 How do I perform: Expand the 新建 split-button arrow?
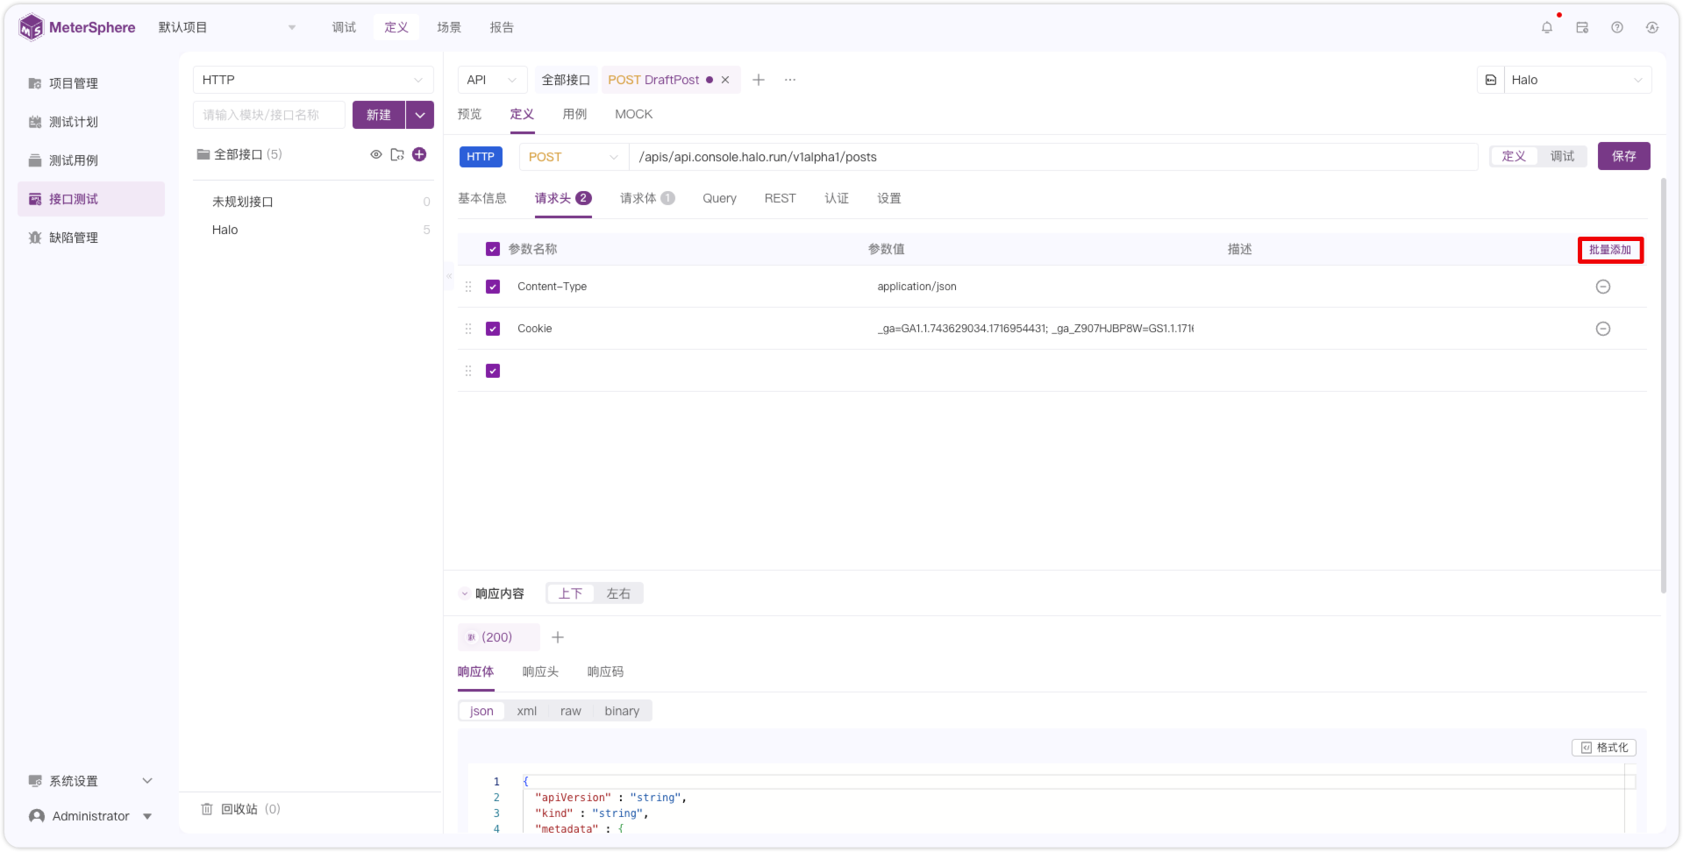[420, 115]
